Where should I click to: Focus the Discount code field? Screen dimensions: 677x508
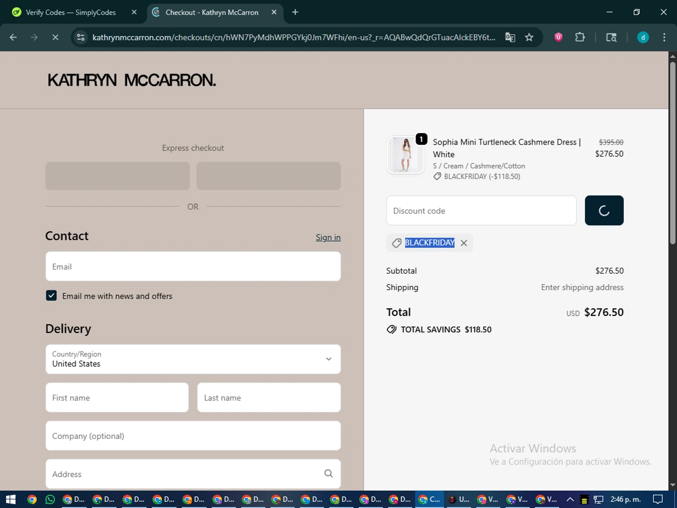tap(481, 210)
